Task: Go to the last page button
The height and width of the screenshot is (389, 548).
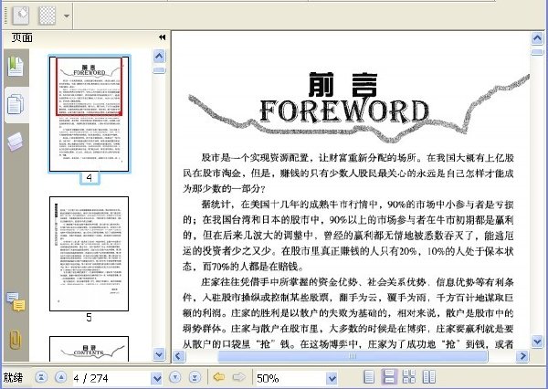Action: (195, 377)
